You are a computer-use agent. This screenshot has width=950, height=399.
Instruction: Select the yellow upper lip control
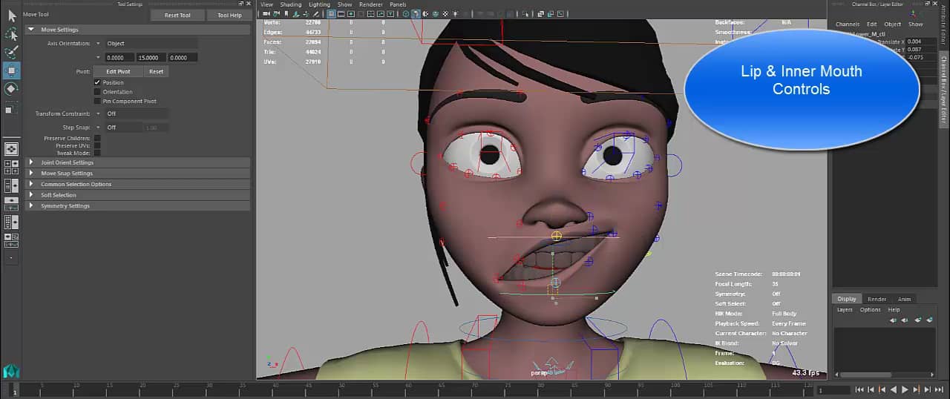pos(557,236)
